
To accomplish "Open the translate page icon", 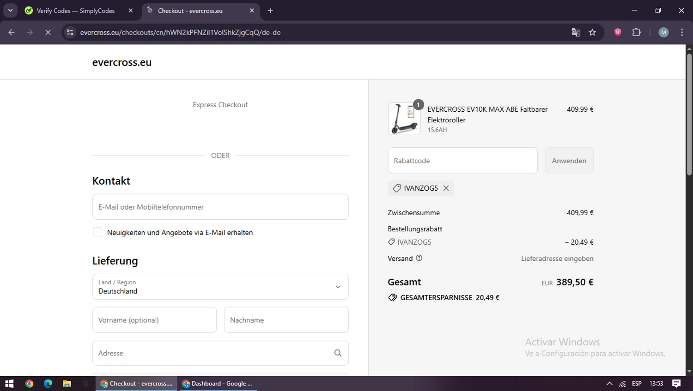I will point(576,32).
